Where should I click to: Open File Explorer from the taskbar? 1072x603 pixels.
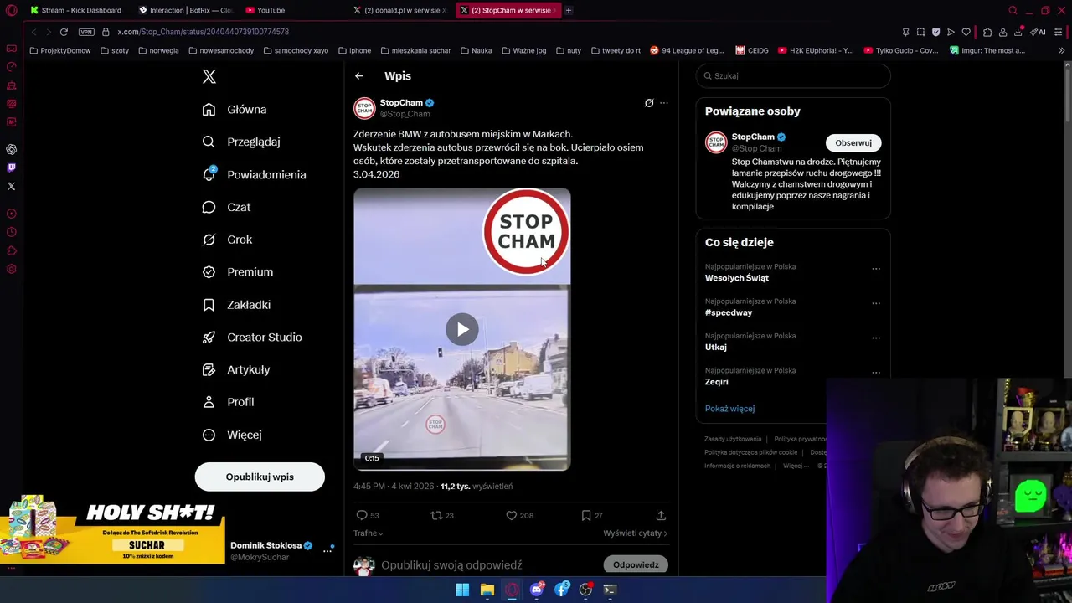coord(487,590)
